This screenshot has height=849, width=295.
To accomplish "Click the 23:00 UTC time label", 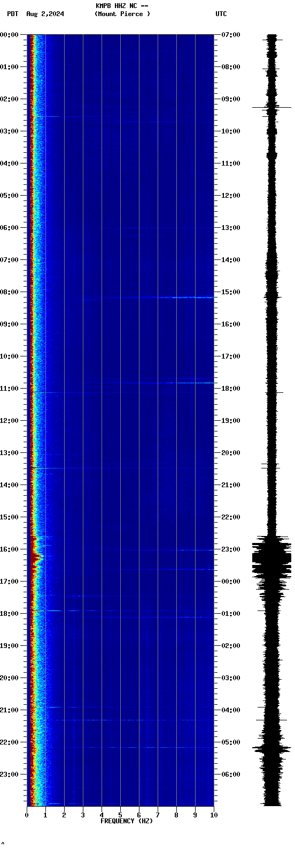I will tap(231, 549).
